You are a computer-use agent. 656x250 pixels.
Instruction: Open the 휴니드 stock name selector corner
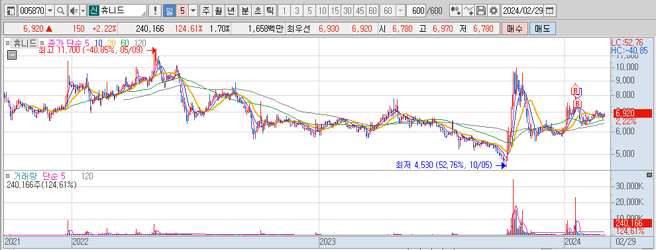144,13
